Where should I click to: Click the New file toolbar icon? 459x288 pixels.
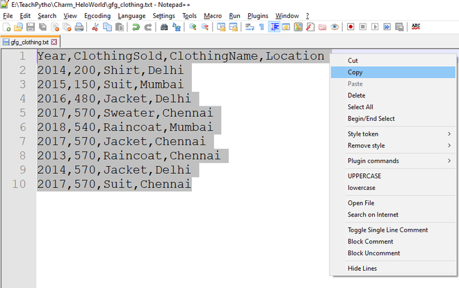click(6, 27)
